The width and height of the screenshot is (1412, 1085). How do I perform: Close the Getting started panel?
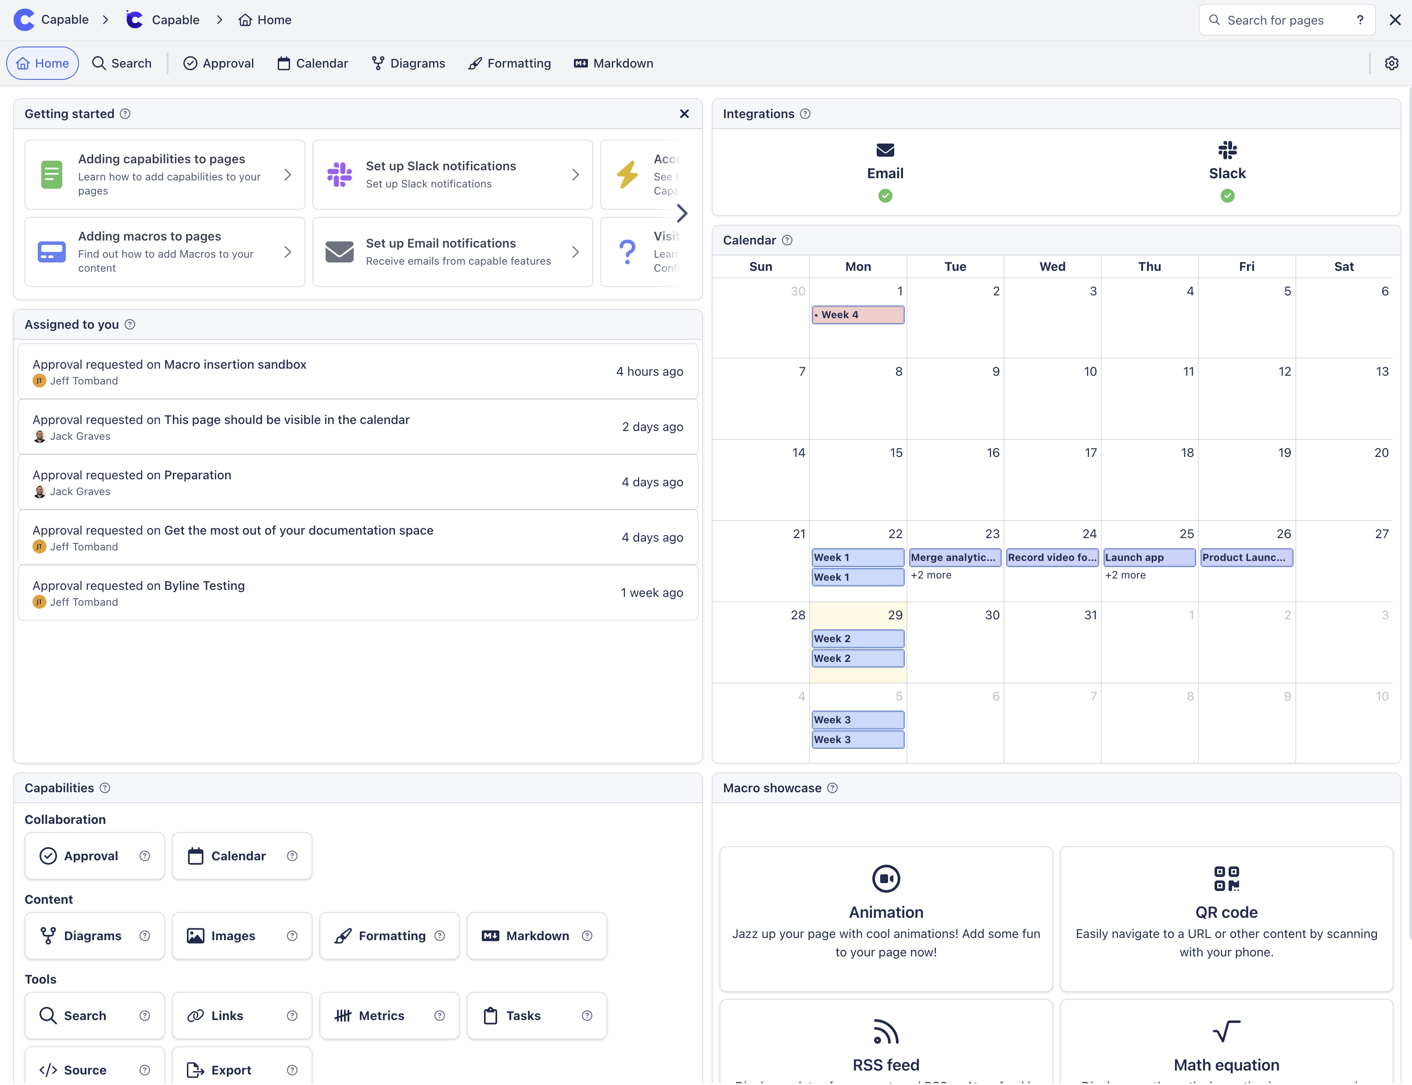[x=684, y=114]
